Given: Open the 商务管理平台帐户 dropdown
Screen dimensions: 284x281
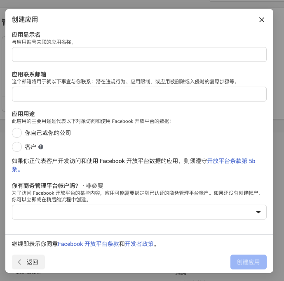Looking at the screenshot, I should click(139, 212).
